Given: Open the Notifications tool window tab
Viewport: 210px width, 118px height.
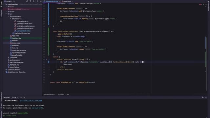Looking at the screenshot, I should (x=209, y=6).
